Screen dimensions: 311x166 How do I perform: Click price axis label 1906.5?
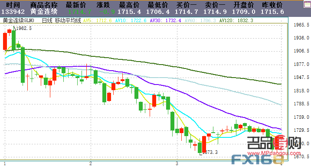[x=301, y=51]
